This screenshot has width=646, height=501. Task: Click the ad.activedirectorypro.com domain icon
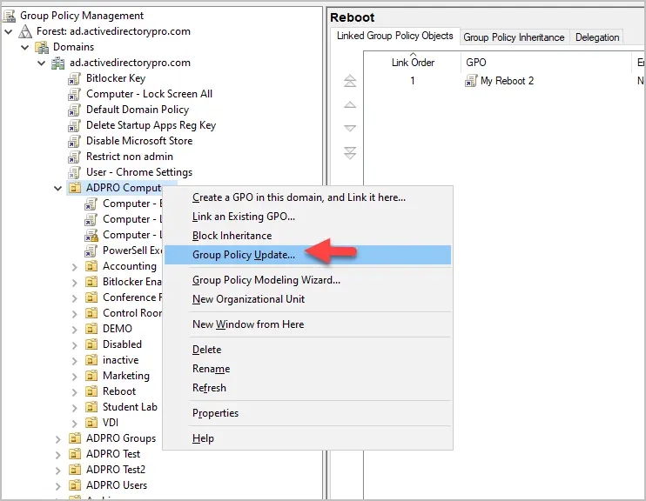[x=57, y=63]
